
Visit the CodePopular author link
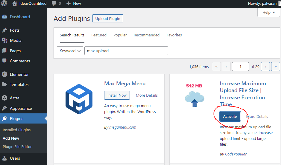click(x=236, y=154)
